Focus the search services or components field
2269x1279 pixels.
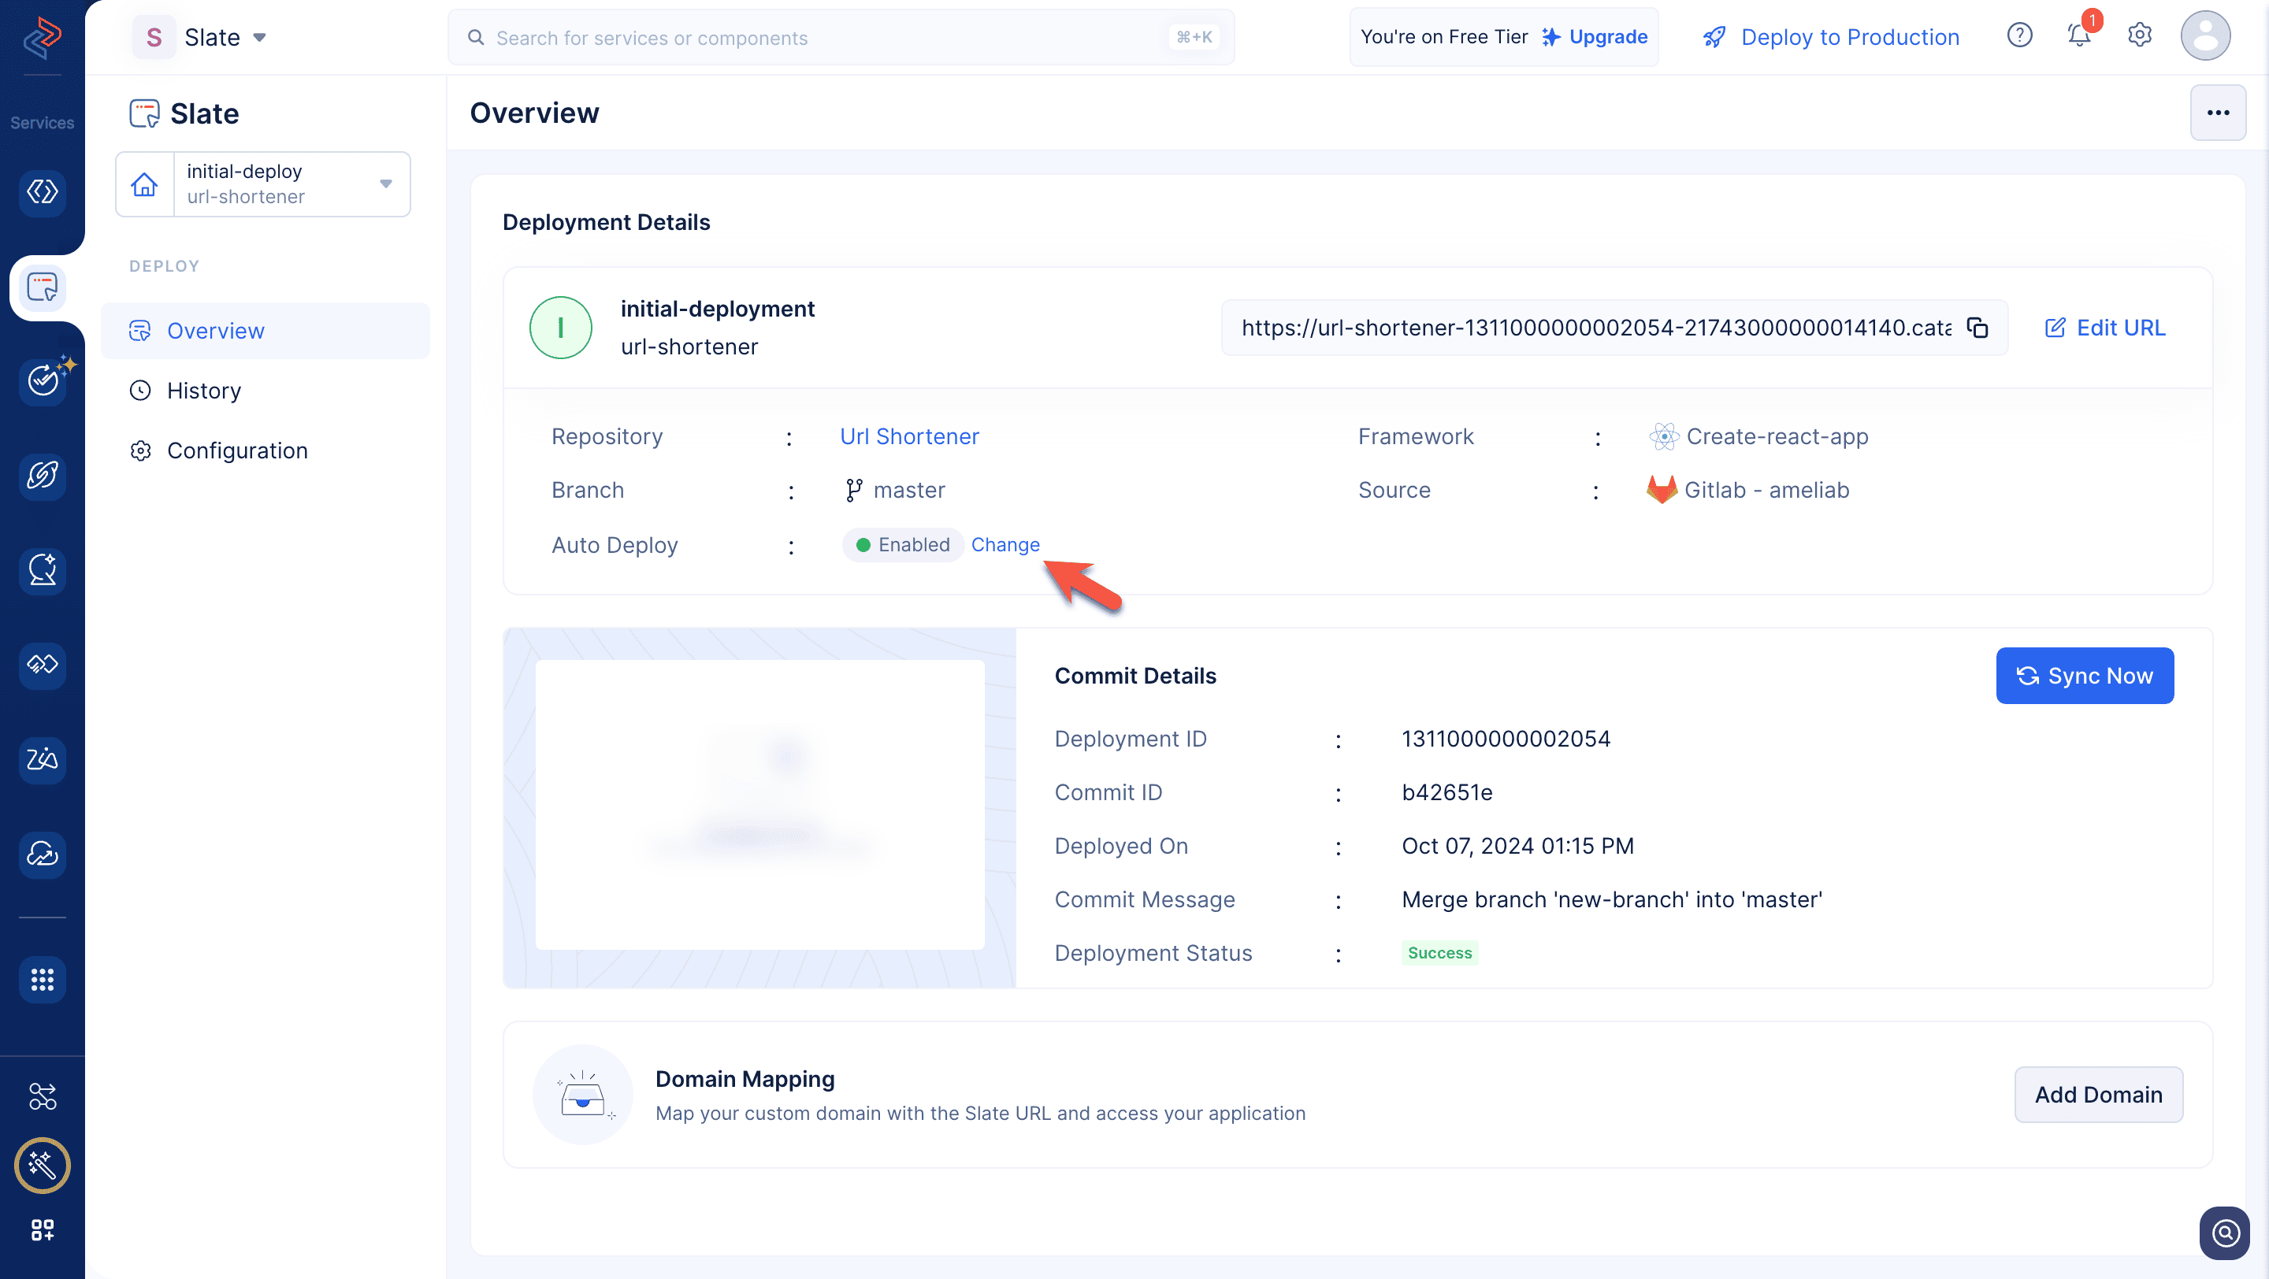(841, 37)
